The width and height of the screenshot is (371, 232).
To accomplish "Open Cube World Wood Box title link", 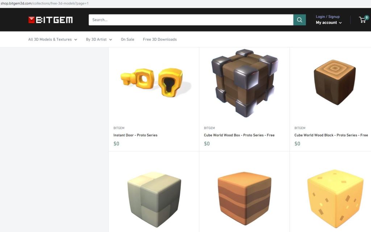I will click(239, 135).
